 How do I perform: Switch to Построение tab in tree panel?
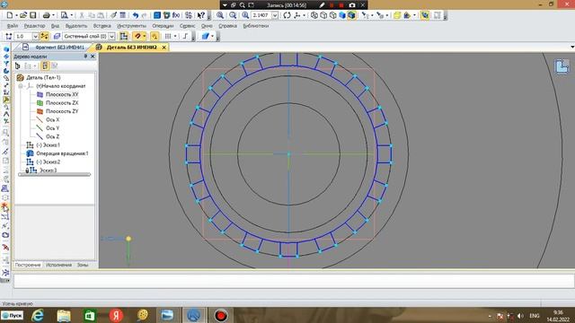coord(28,265)
